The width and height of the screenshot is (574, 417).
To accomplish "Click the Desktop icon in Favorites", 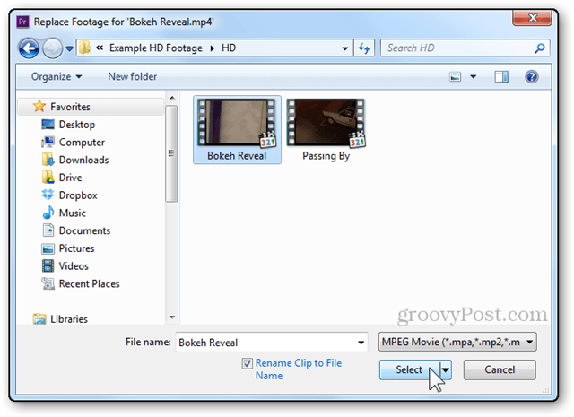I will pyautogui.click(x=48, y=125).
